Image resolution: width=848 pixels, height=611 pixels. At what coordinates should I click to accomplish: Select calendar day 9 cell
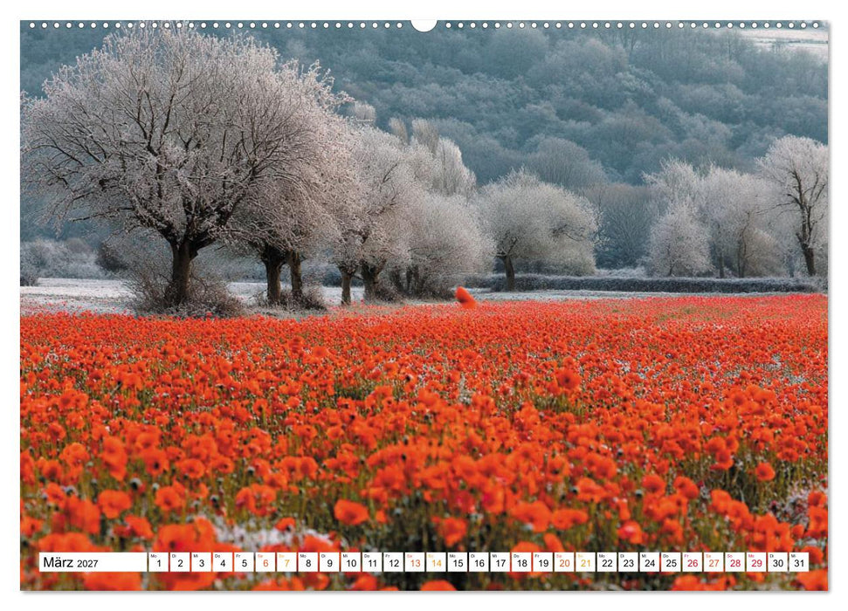coord(329,562)
